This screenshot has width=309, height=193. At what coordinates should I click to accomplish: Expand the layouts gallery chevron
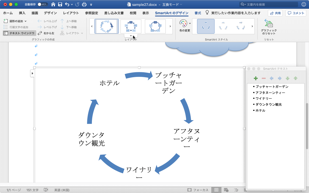131,36
